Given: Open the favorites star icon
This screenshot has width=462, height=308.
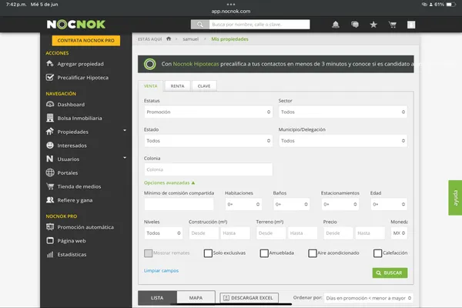Looking at the screenshot, I should [373, 25].
